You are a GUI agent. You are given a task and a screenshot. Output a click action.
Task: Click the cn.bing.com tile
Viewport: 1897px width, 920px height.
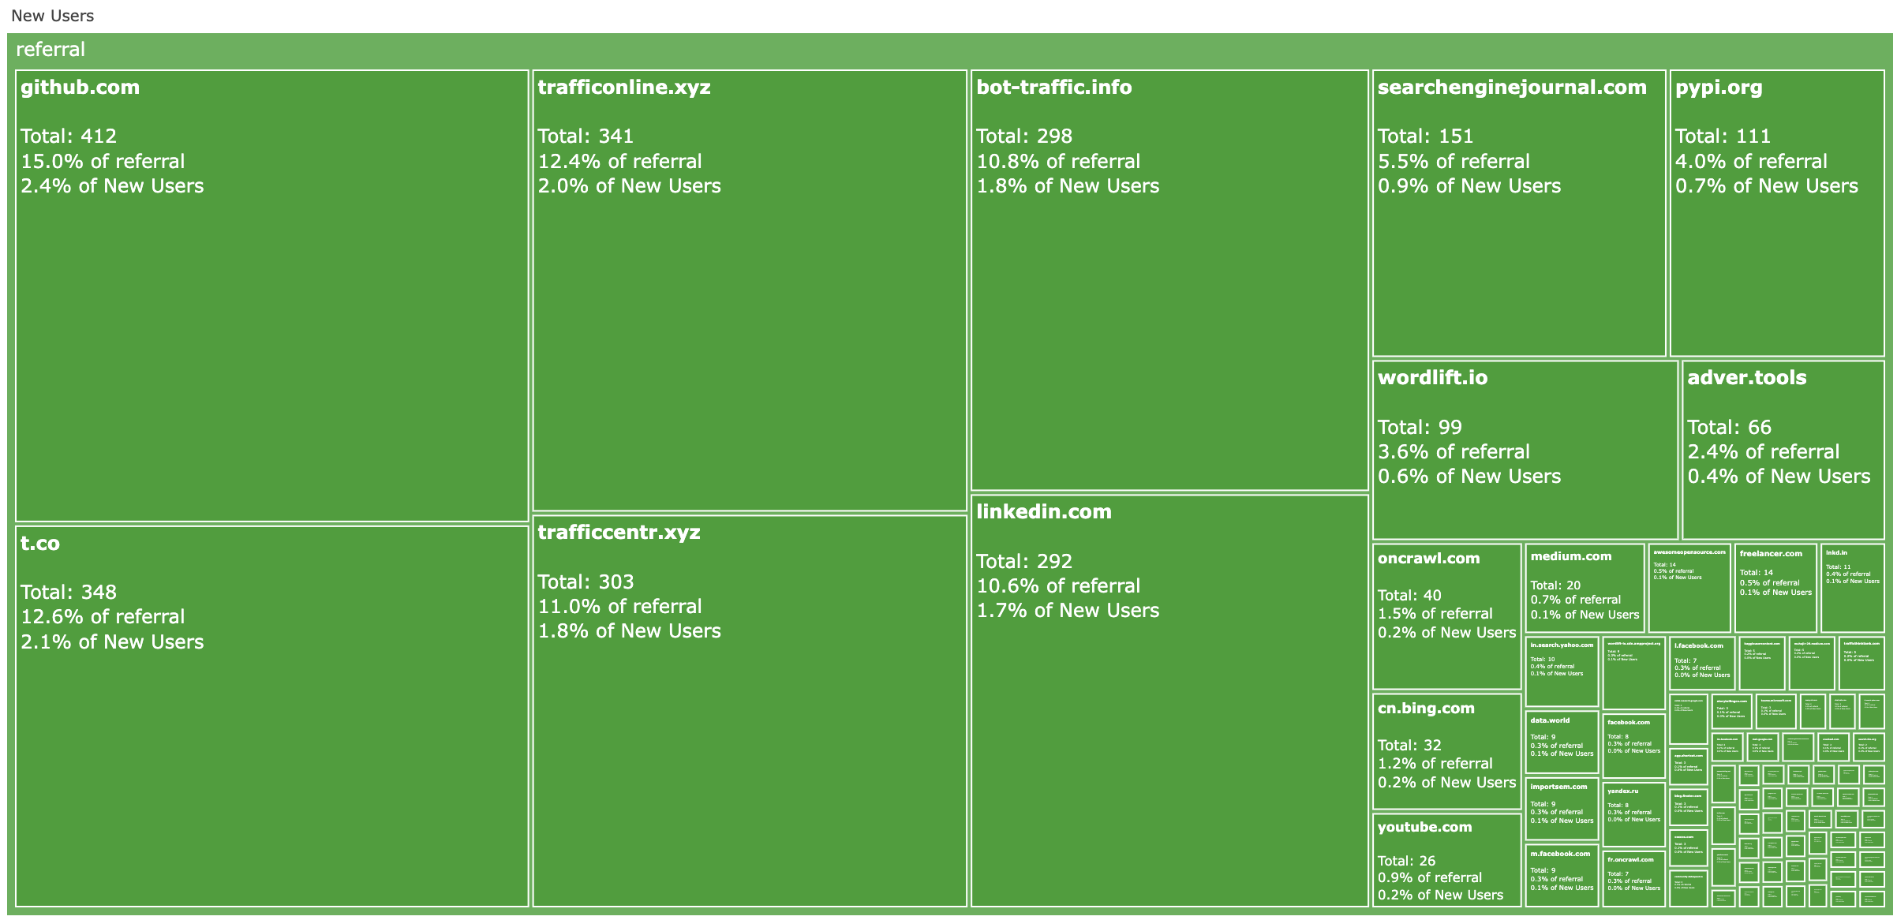coord(1447,751)
